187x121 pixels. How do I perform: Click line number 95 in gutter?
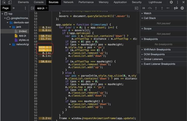point(36,118)
